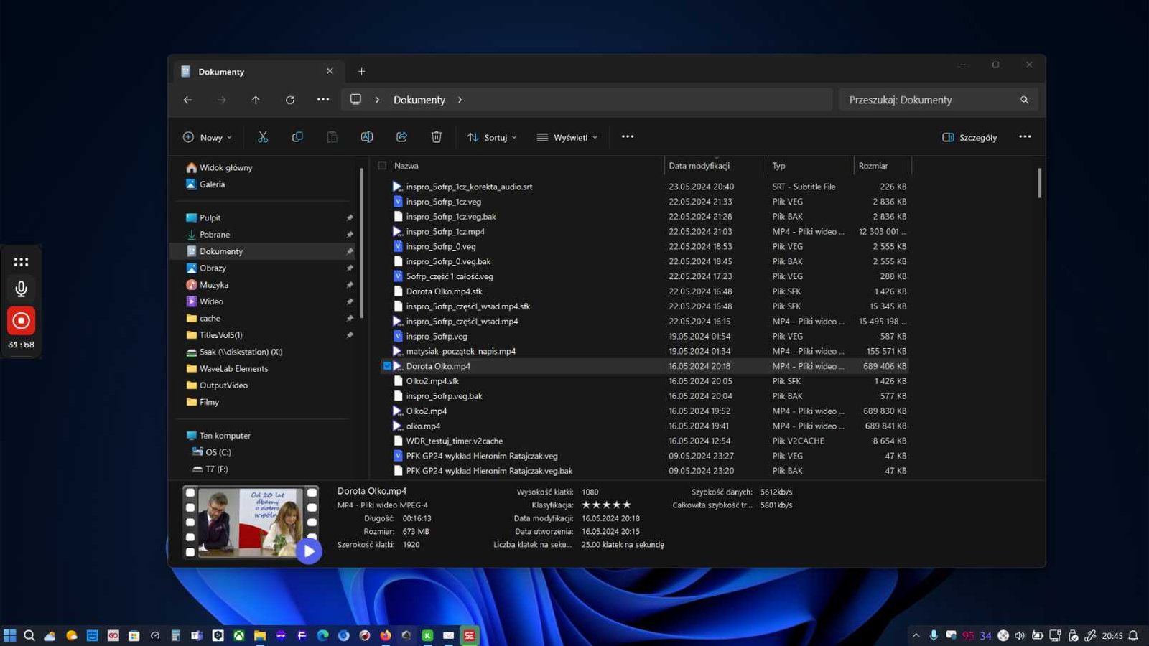Sort by the Typ column header
Viewport: 1149px width, 646px height.
click(x=811, y=166)
